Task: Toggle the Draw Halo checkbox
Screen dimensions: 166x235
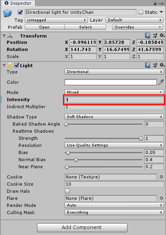Action: pos(67,191)
